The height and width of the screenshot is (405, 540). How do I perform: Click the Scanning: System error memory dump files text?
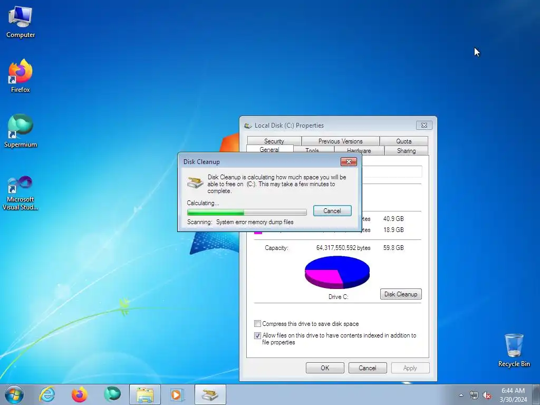click(240, 222)
